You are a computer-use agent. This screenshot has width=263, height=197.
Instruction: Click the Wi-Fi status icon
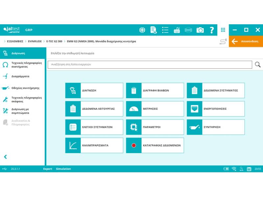[234, 169]
